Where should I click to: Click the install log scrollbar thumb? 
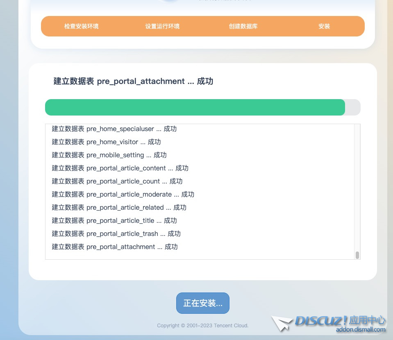pyautogui.click(x=357, y=255)
